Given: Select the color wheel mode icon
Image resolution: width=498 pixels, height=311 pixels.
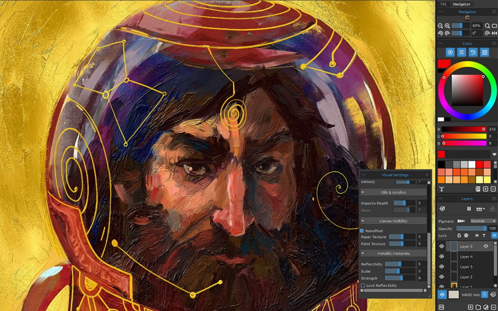Looking at the screenshot, I should pyautogui.click(x=450, y=52).
